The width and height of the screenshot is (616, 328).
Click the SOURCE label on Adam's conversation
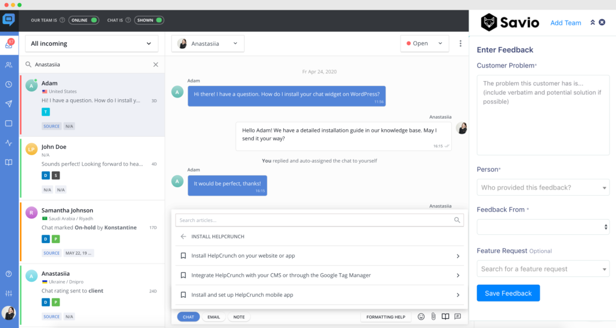(x=52, y=126)
